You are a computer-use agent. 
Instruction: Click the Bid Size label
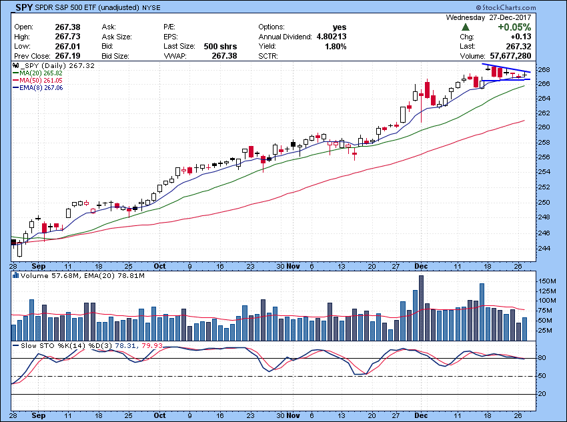(115, 56)
